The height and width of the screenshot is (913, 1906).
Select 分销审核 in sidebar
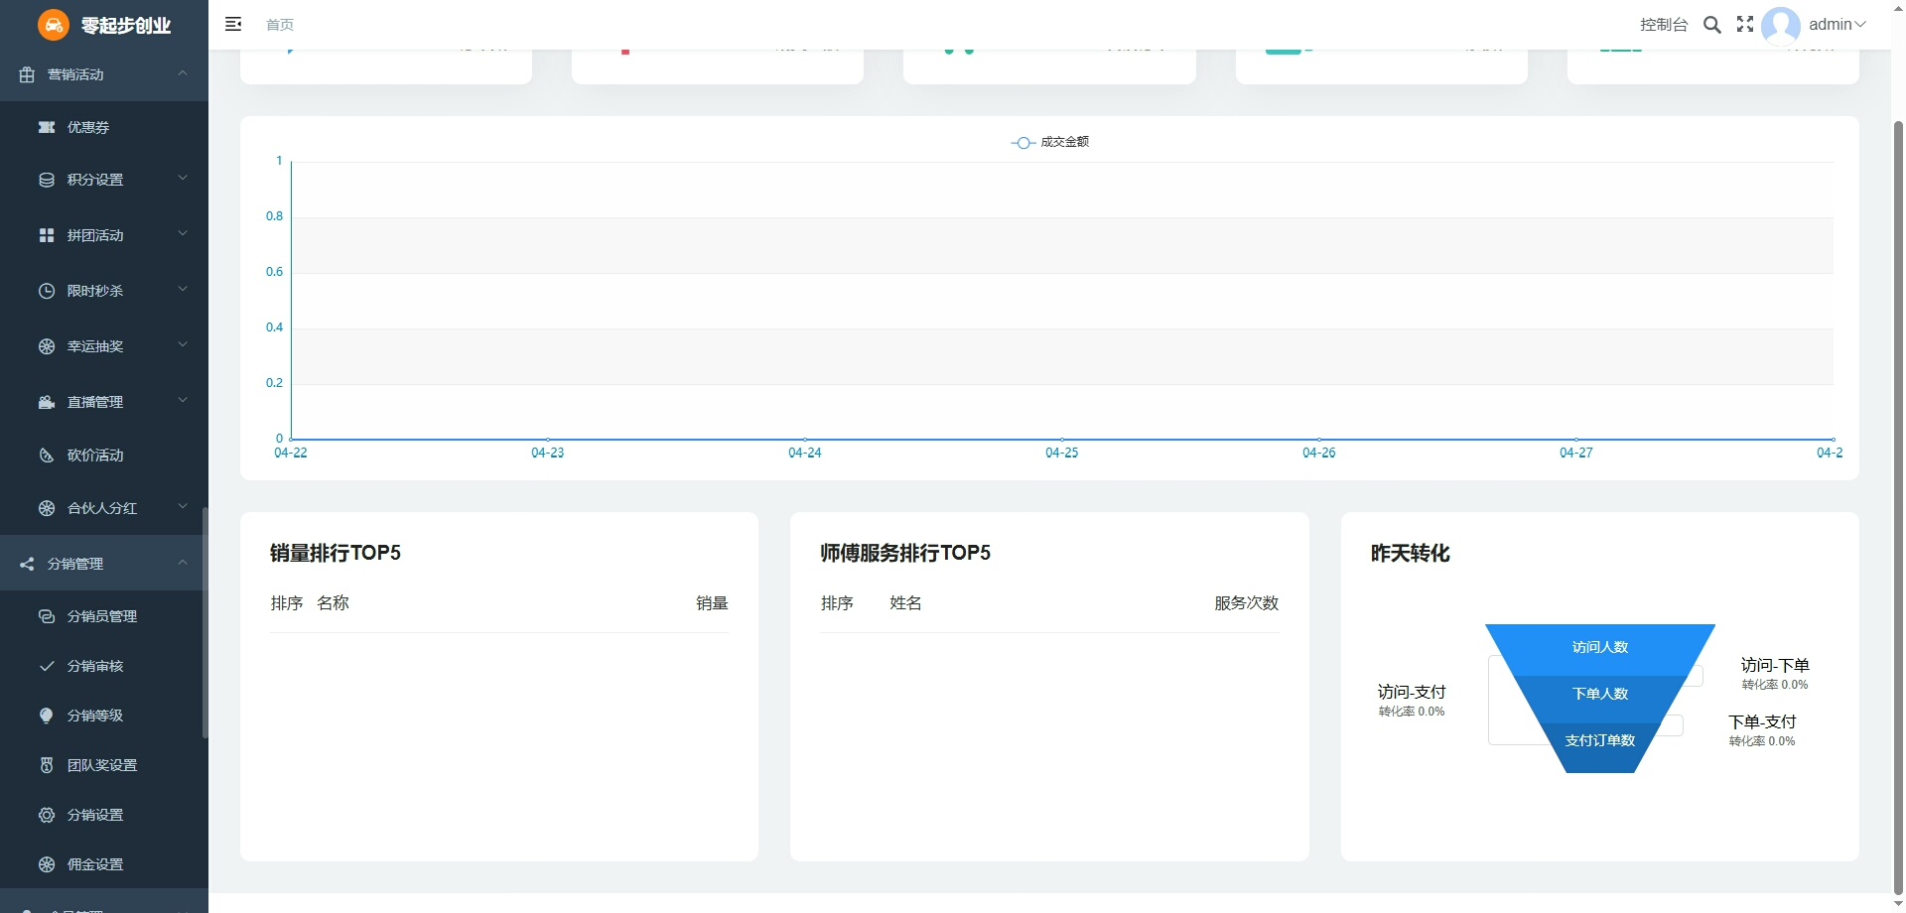pos(95,666)
